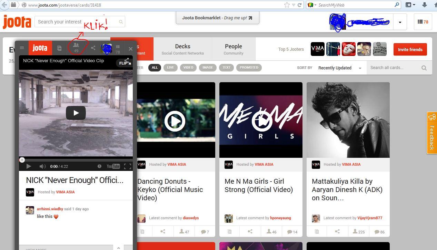Open the user account dropdown arrow

(400, 22)
